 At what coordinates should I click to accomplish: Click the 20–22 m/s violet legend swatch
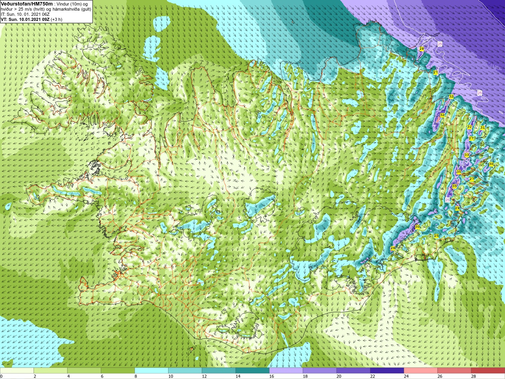(353, 371)
